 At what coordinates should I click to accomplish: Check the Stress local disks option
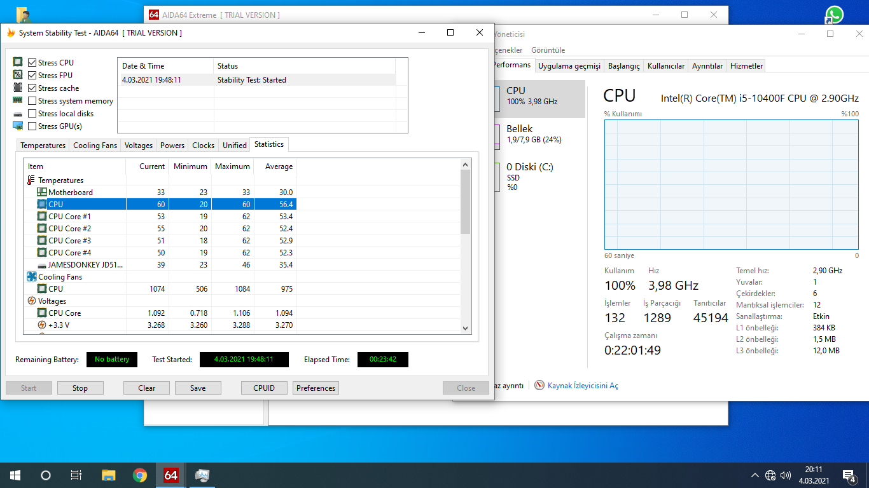(x=32, y=114)
